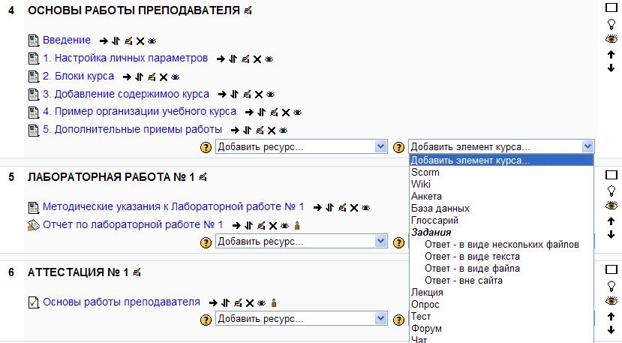Indent '3. Добавление содержимоо курса' right
This screenshot has width=622, height=343.
tap(223, 95)
